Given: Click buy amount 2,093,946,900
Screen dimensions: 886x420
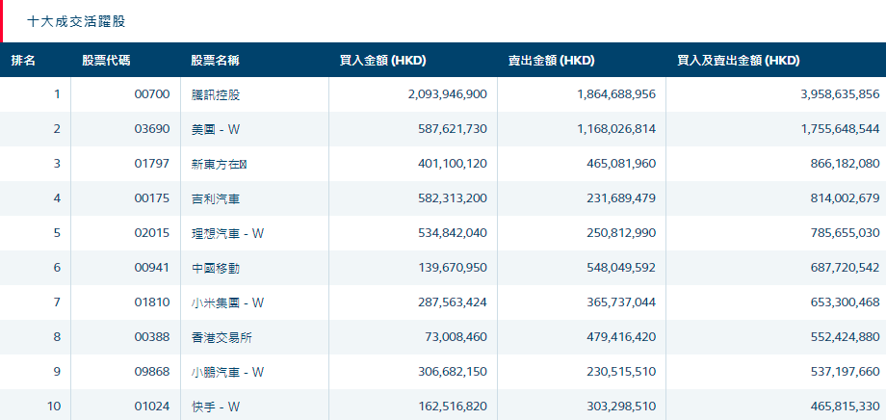Looking at the screenshot, I should (447, 94).
